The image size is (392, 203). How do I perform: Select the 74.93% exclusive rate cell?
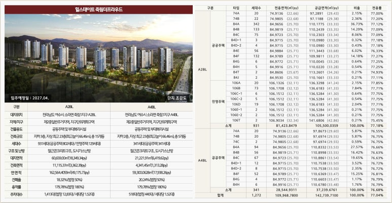pos(377,73)
